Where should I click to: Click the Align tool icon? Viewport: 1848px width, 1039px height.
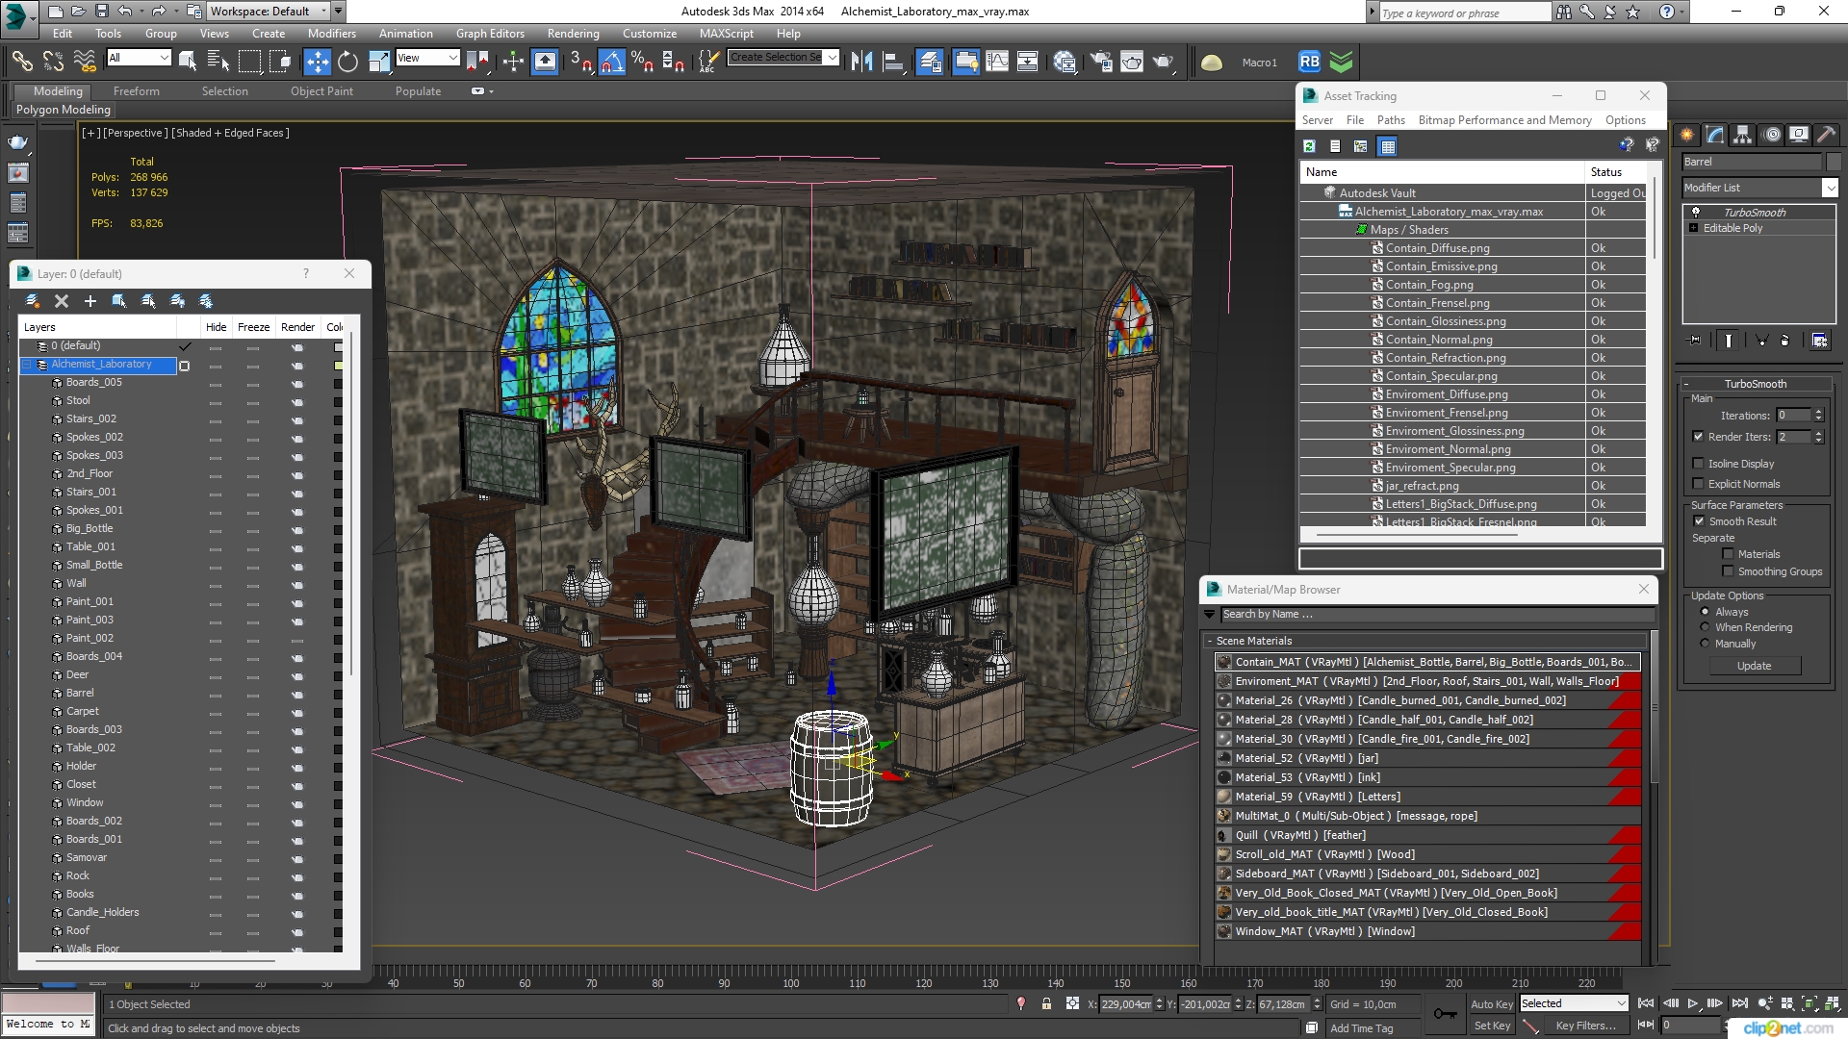(x=894, y=62)
